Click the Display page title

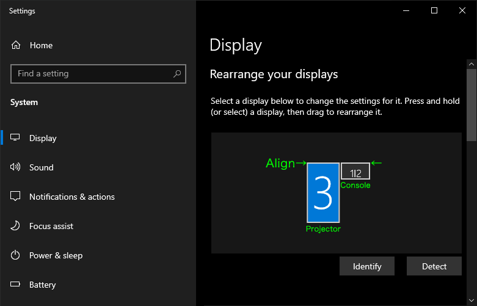tap(236, 46)
